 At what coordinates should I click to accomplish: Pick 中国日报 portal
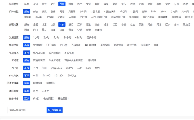(x=95, y=12)
